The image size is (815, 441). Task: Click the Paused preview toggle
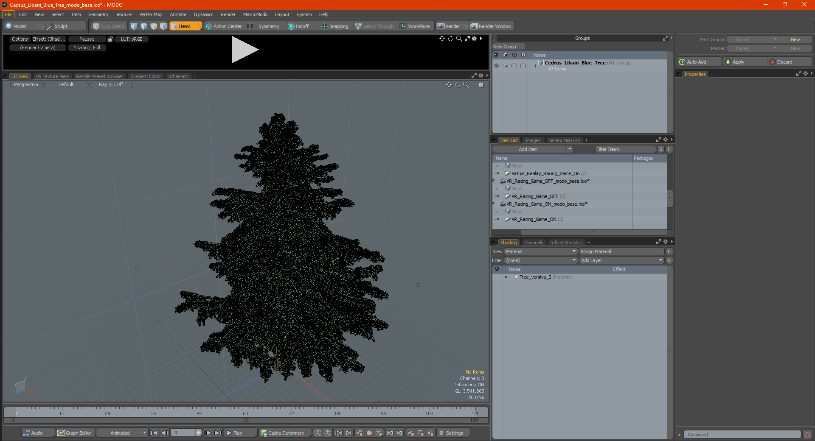tap(87, 39)
